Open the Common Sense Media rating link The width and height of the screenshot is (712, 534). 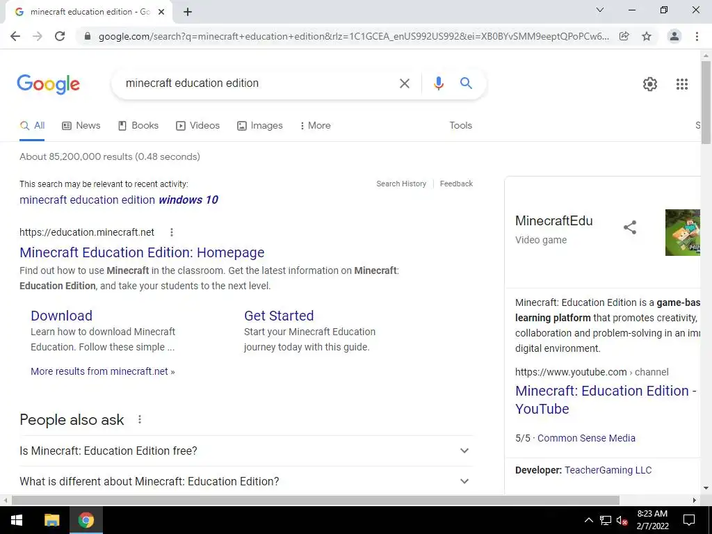coord(586,438)
